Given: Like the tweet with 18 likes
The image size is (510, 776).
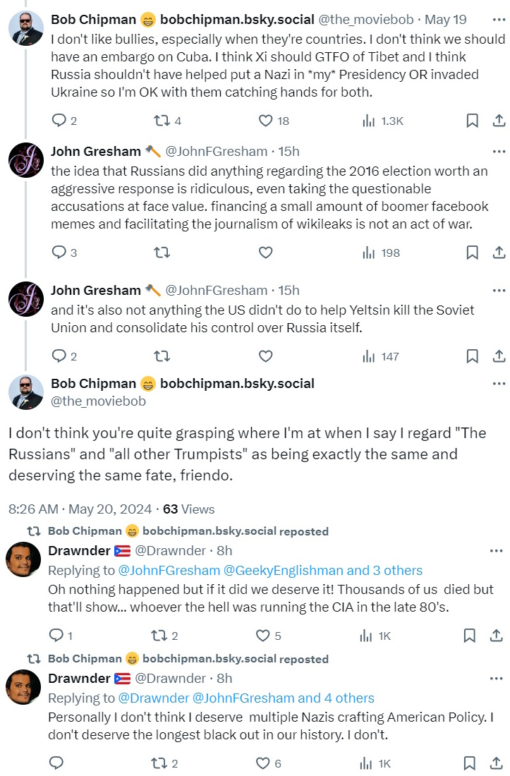Looking at the screenshot, I should [x=265, y=121].
